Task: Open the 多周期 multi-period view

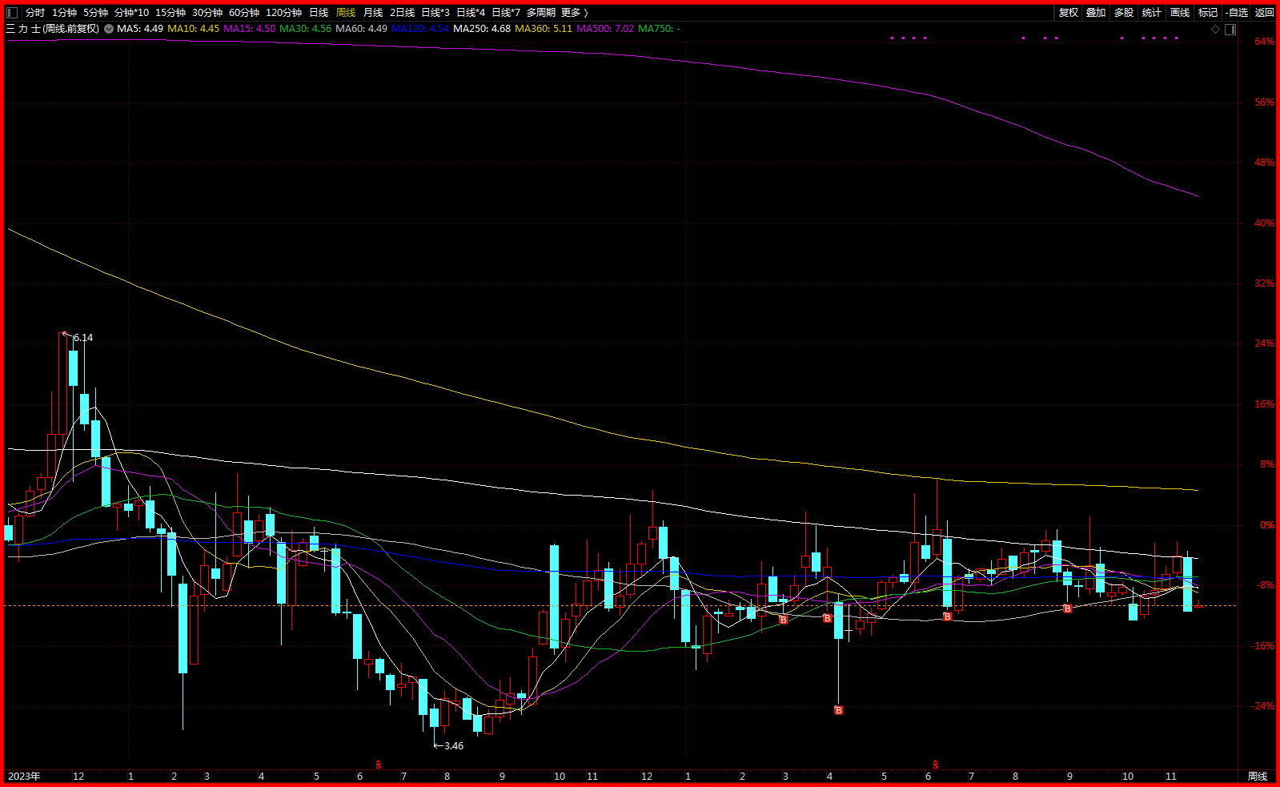Action: tap(540, 13)
